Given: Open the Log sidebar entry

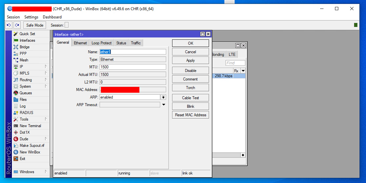Looking at the screenshot, I should coord(31,106).
